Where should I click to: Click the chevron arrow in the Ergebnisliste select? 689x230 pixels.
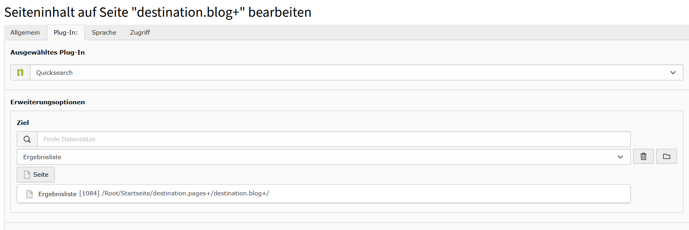(620, 157)
